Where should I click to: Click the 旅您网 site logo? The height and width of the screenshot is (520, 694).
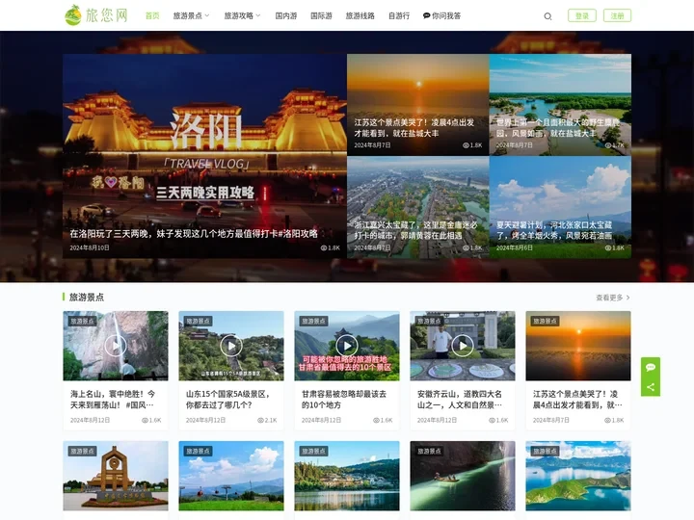[x=96, y=15]
